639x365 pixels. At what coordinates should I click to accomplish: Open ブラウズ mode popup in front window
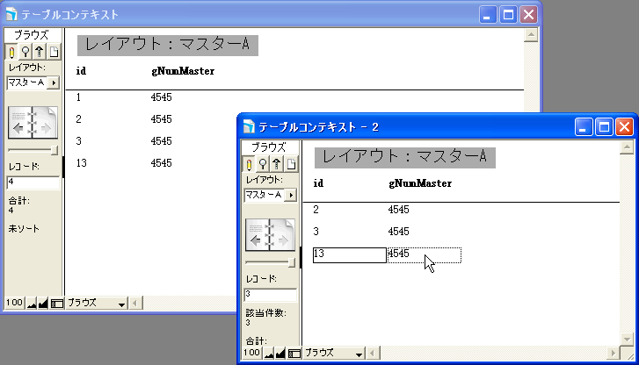(x=334, y=353)
